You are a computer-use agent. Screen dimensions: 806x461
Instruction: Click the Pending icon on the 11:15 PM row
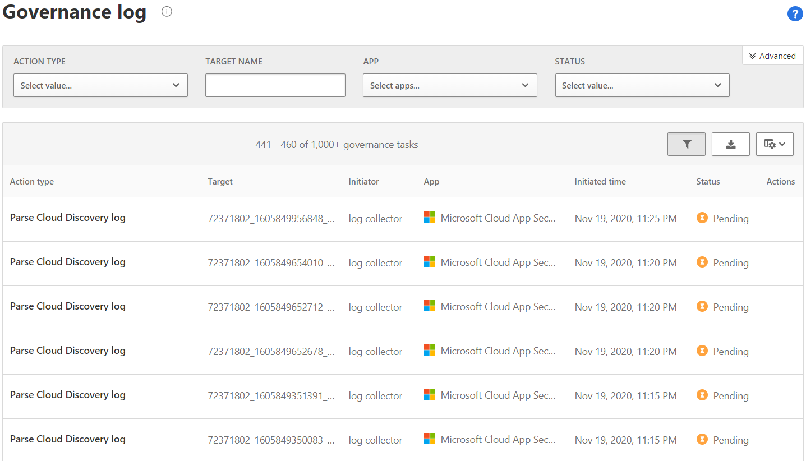point(702,395)
